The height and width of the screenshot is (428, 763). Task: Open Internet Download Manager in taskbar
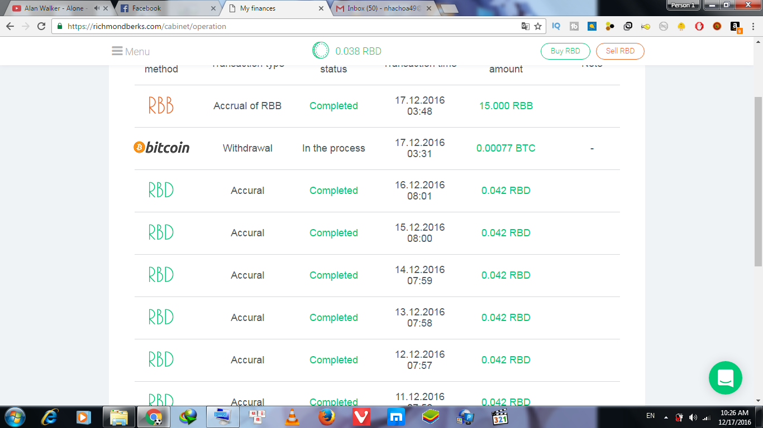[x=188, y=417]
